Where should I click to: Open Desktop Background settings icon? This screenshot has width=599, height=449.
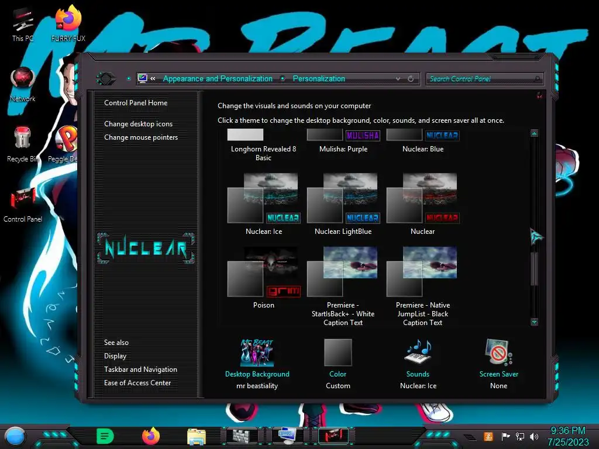pos(257,353)
